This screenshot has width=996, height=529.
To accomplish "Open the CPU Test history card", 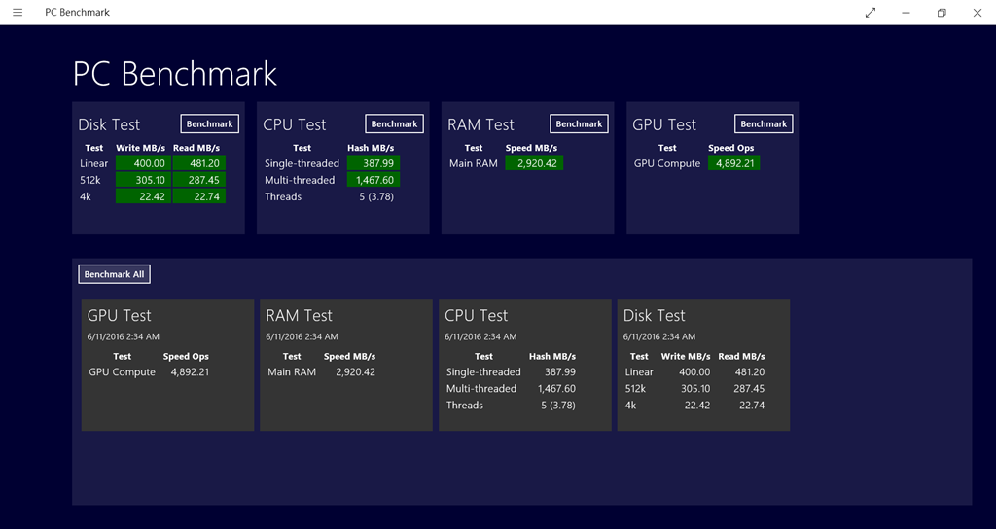I will (524, 365).
